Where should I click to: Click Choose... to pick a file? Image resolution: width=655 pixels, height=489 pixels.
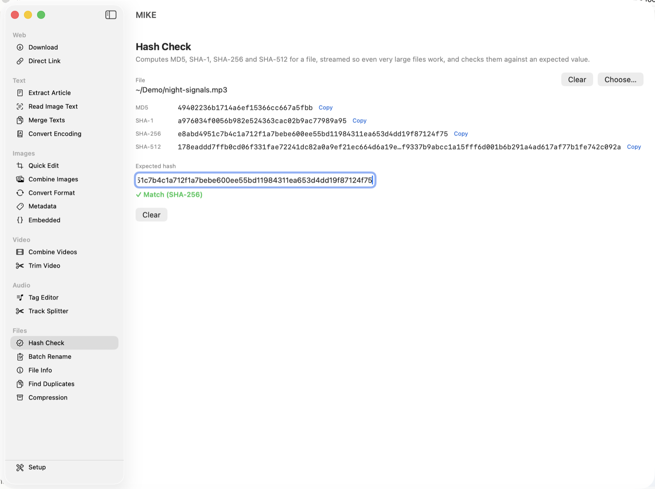620,80
